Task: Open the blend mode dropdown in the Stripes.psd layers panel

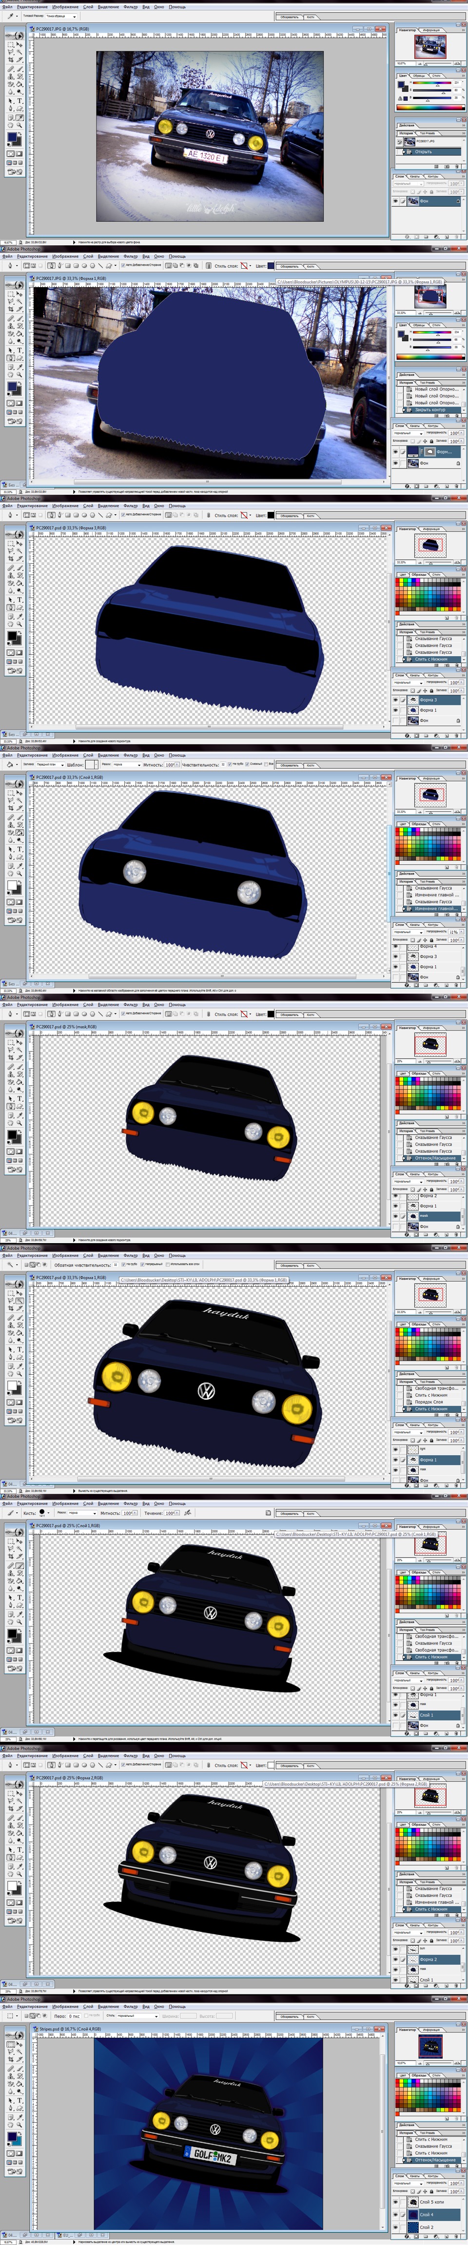Action: 409,2183
